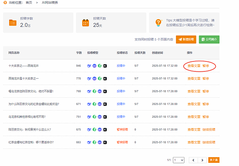This screenshot has height=166, width=239.
Task: Go to the next page with the right arrow
Action: tap(202, 160)
